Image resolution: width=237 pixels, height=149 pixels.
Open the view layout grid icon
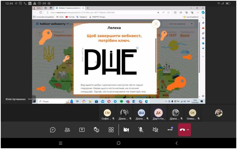click(111, 130)
